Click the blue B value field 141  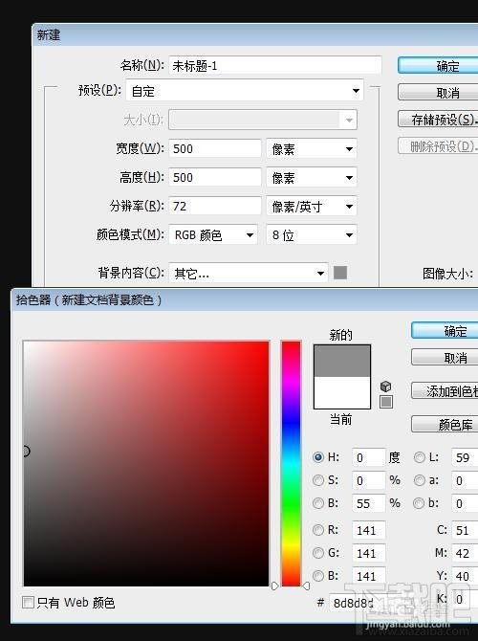[x=369, y=576]
